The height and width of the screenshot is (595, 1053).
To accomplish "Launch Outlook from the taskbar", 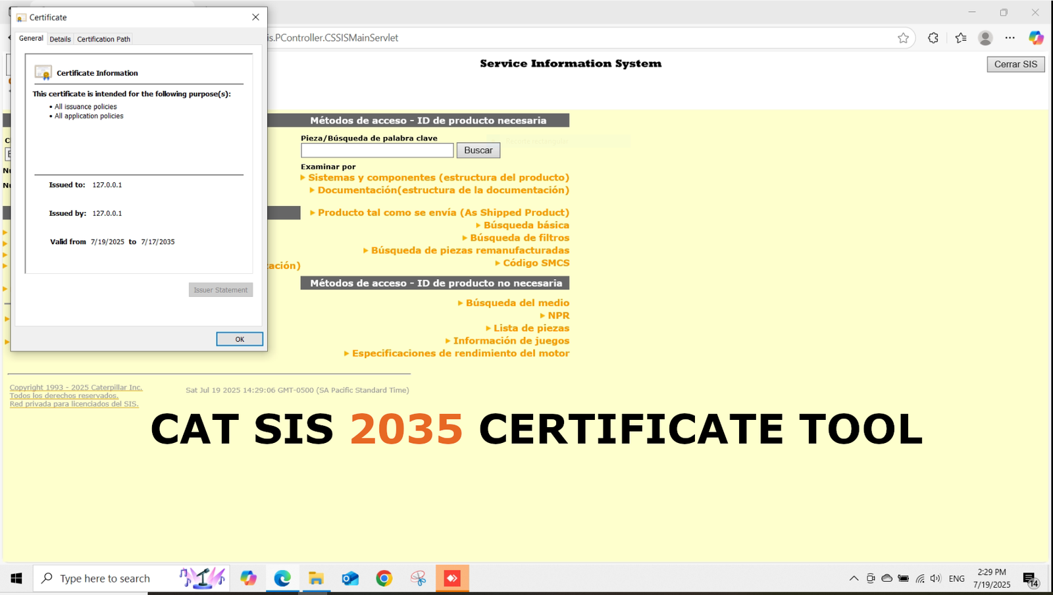I will [x=349, y=578].
